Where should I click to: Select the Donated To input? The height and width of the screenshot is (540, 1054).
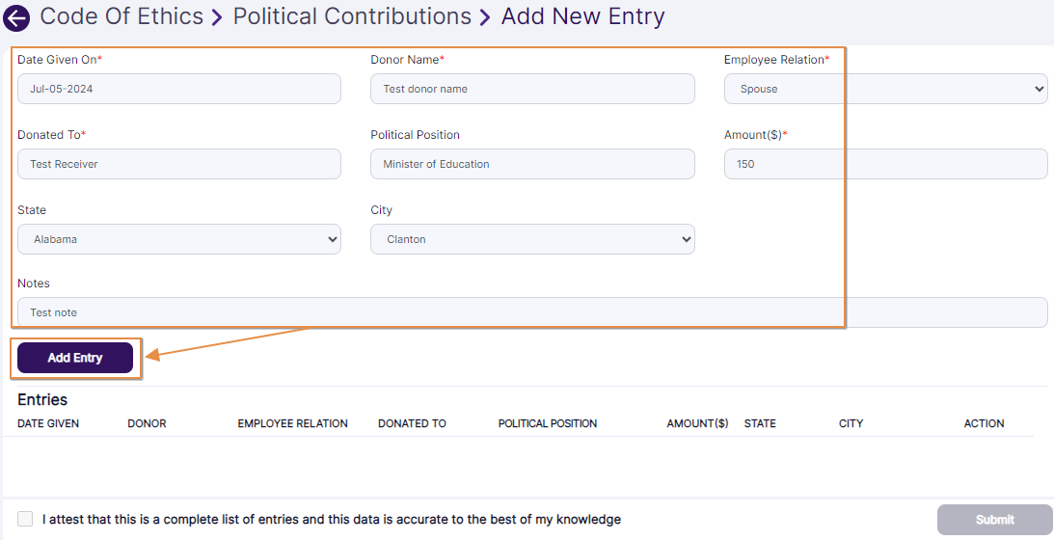pyautogui.click(x=179, y=164)
